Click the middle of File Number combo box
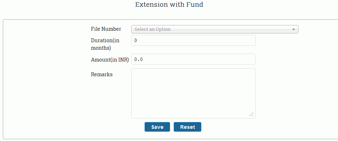Image resolution: width=338 pixels, height=141 pixels. coord(215,29)
